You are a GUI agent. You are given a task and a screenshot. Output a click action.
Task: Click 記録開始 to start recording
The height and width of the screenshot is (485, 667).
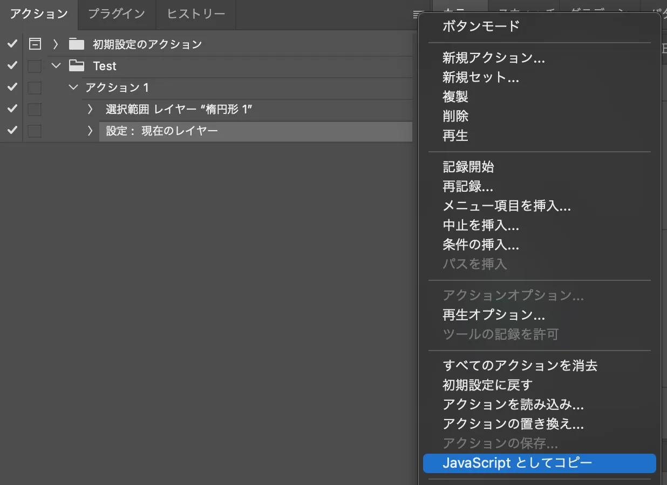point(468,167)
